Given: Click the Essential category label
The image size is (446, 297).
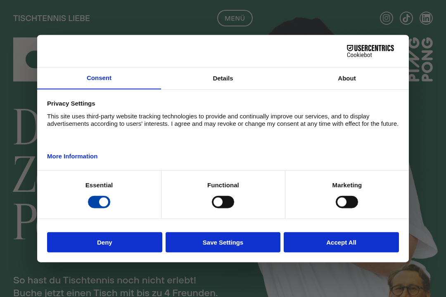Looking at the screenshot, I should [99, 185].
